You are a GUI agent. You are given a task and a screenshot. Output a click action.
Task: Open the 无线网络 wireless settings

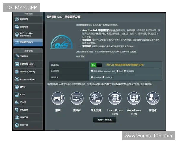pyautogui.click(x=28, y=56)
